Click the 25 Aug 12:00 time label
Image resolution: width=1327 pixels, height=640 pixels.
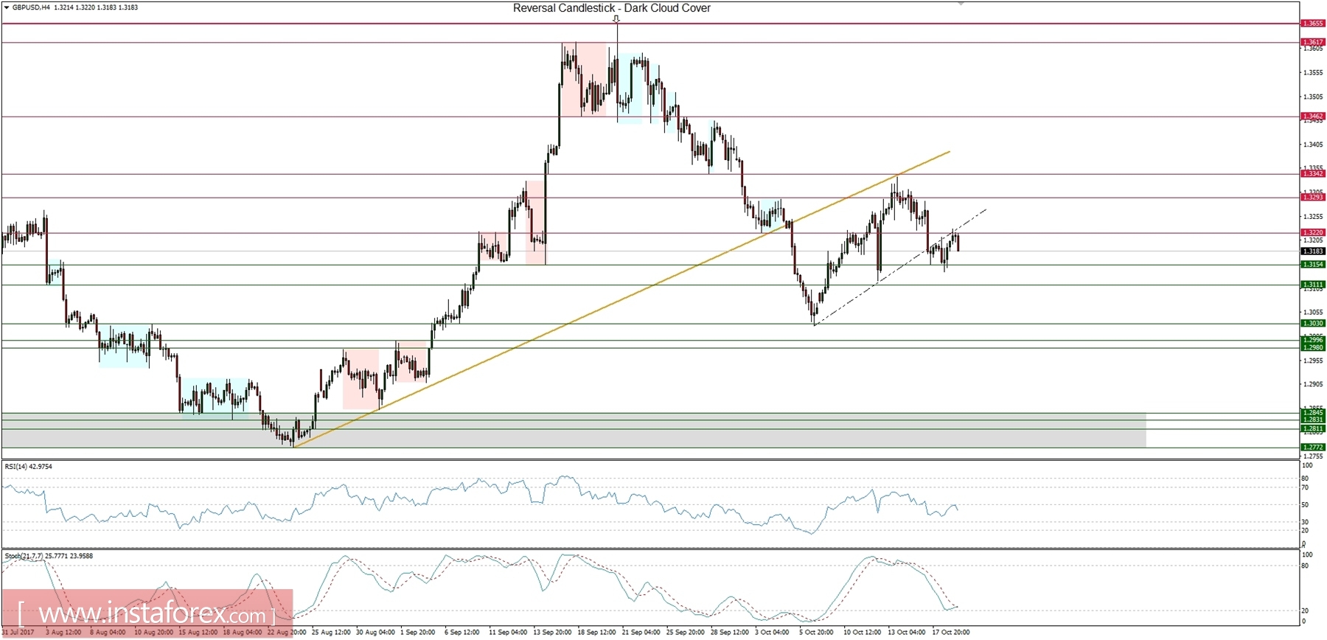click(x=331, y=633)
